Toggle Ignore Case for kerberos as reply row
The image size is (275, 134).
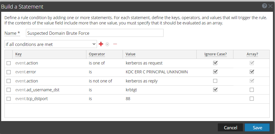(215, 81)
